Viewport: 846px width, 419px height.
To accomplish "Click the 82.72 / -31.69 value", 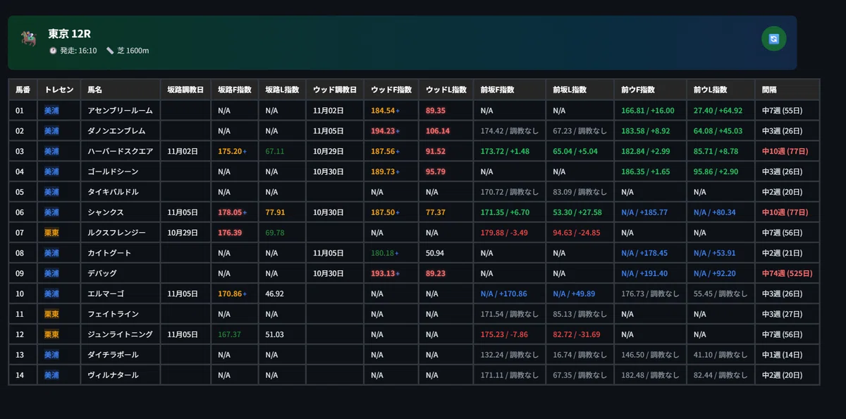I will [x=577, y=334].
